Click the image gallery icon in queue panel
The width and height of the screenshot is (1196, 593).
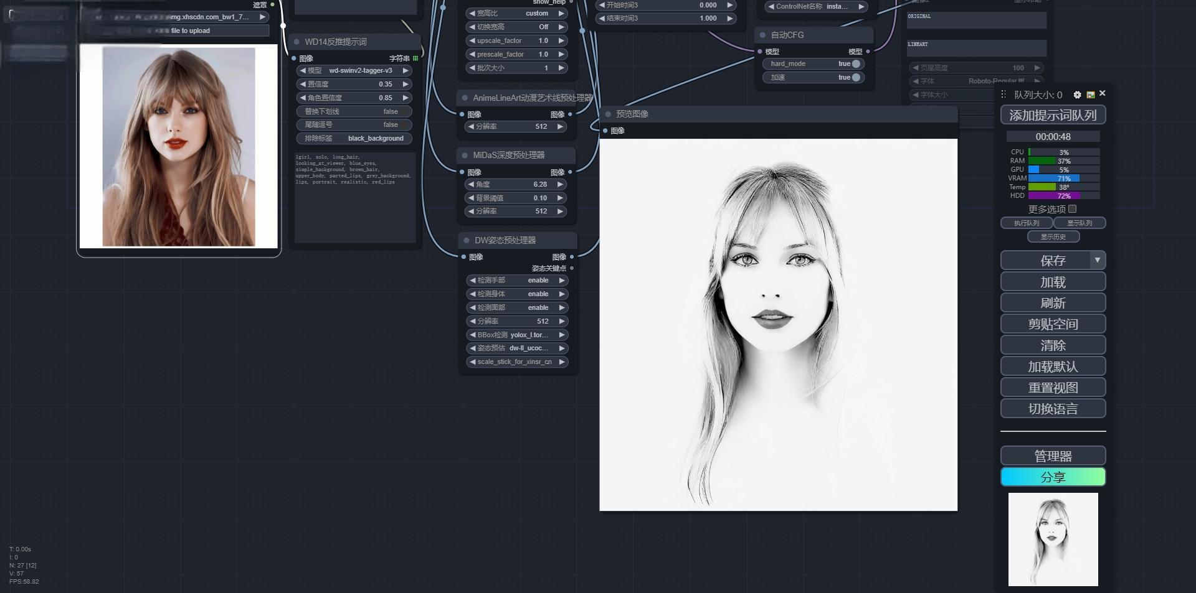click(1090, 95)
